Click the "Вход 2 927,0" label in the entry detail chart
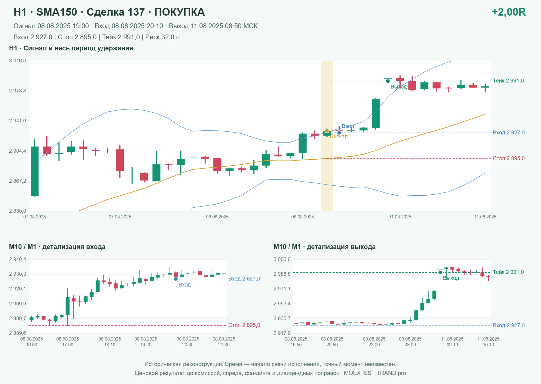Image resolution: width=541 pixels, height=384 pixels. pos(244,279)
